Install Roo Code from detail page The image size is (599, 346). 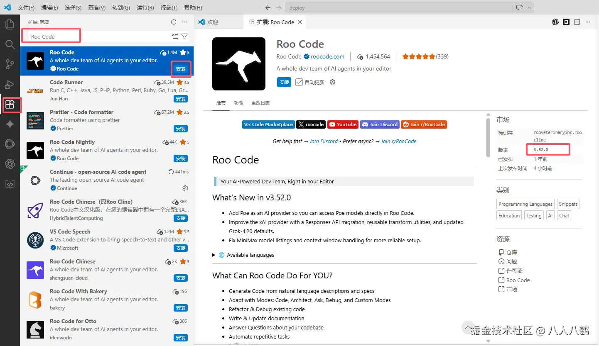click(x=284, y=82)
